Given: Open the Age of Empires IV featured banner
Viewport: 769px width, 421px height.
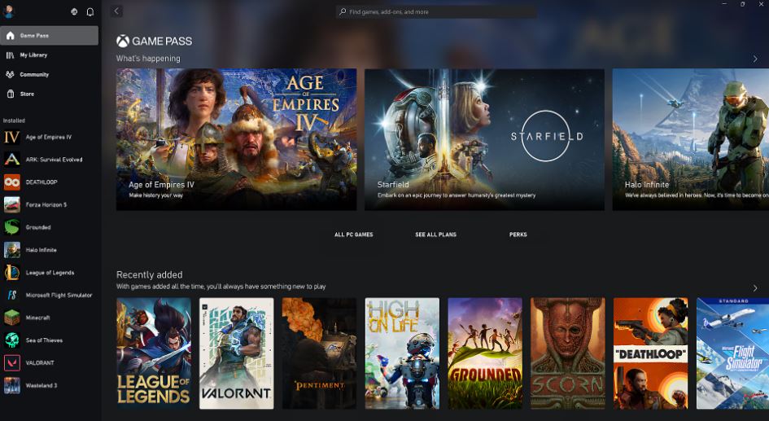Looking at the screenshot, I should (236, 139).
